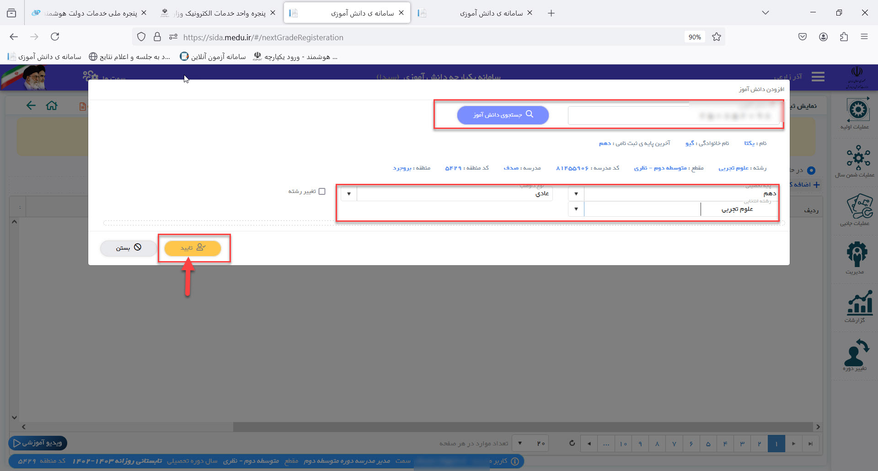Open the پایه تحصیلی grade dropdown

(576, 194)
